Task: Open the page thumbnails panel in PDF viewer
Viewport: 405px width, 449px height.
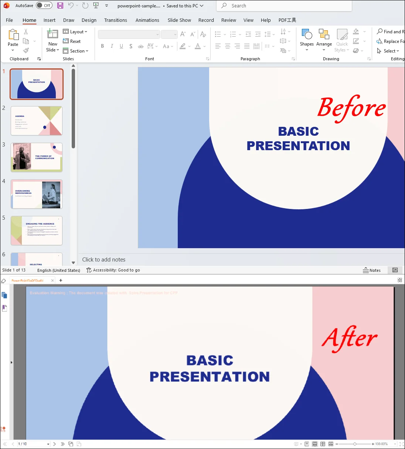Action: pos(4,295)
